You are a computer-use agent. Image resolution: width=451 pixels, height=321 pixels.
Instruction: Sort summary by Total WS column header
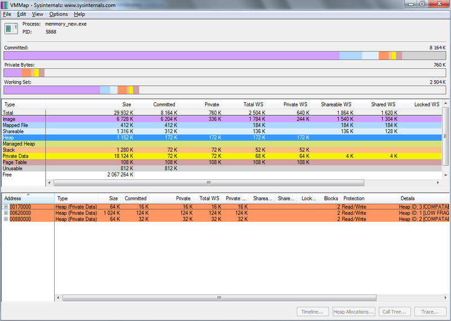244,104
